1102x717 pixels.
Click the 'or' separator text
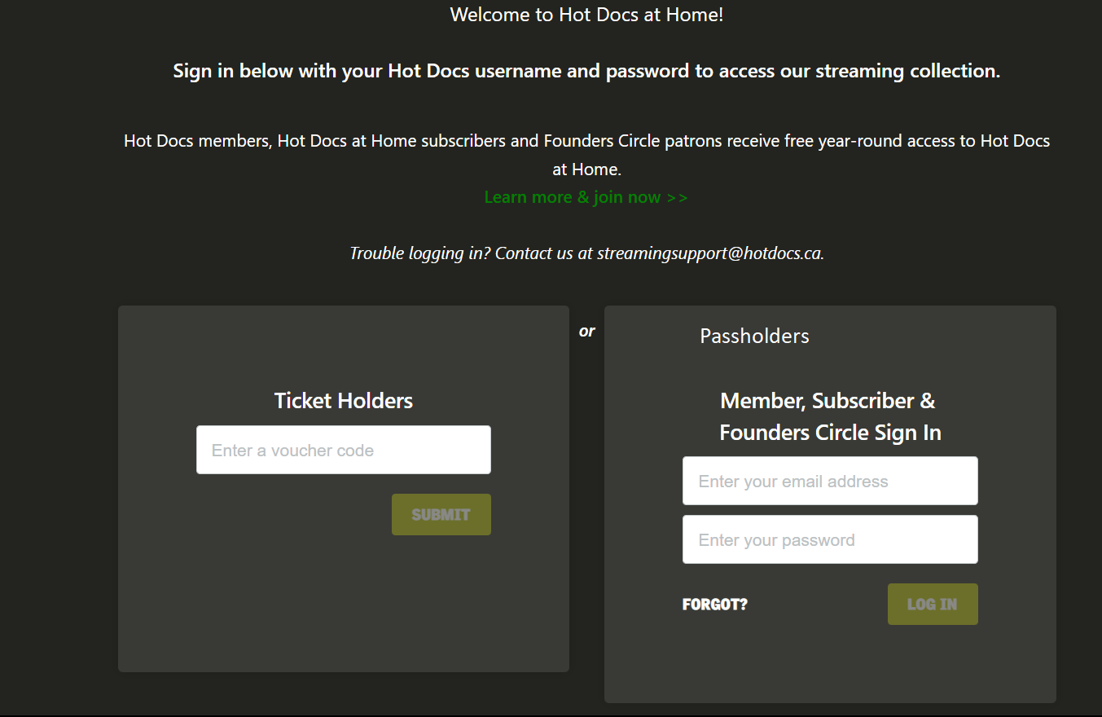(x=586, y=332)
